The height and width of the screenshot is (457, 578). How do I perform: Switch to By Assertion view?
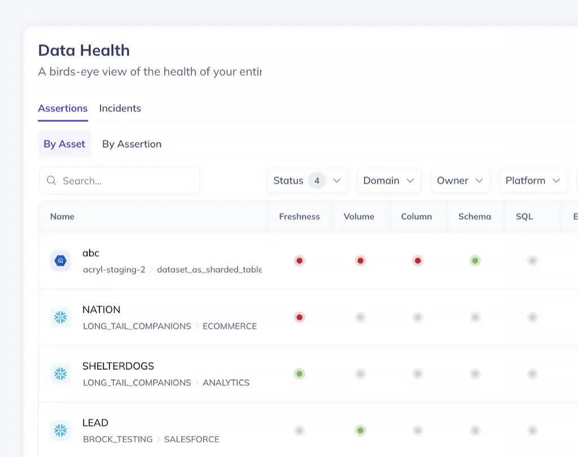click(132, 144)
